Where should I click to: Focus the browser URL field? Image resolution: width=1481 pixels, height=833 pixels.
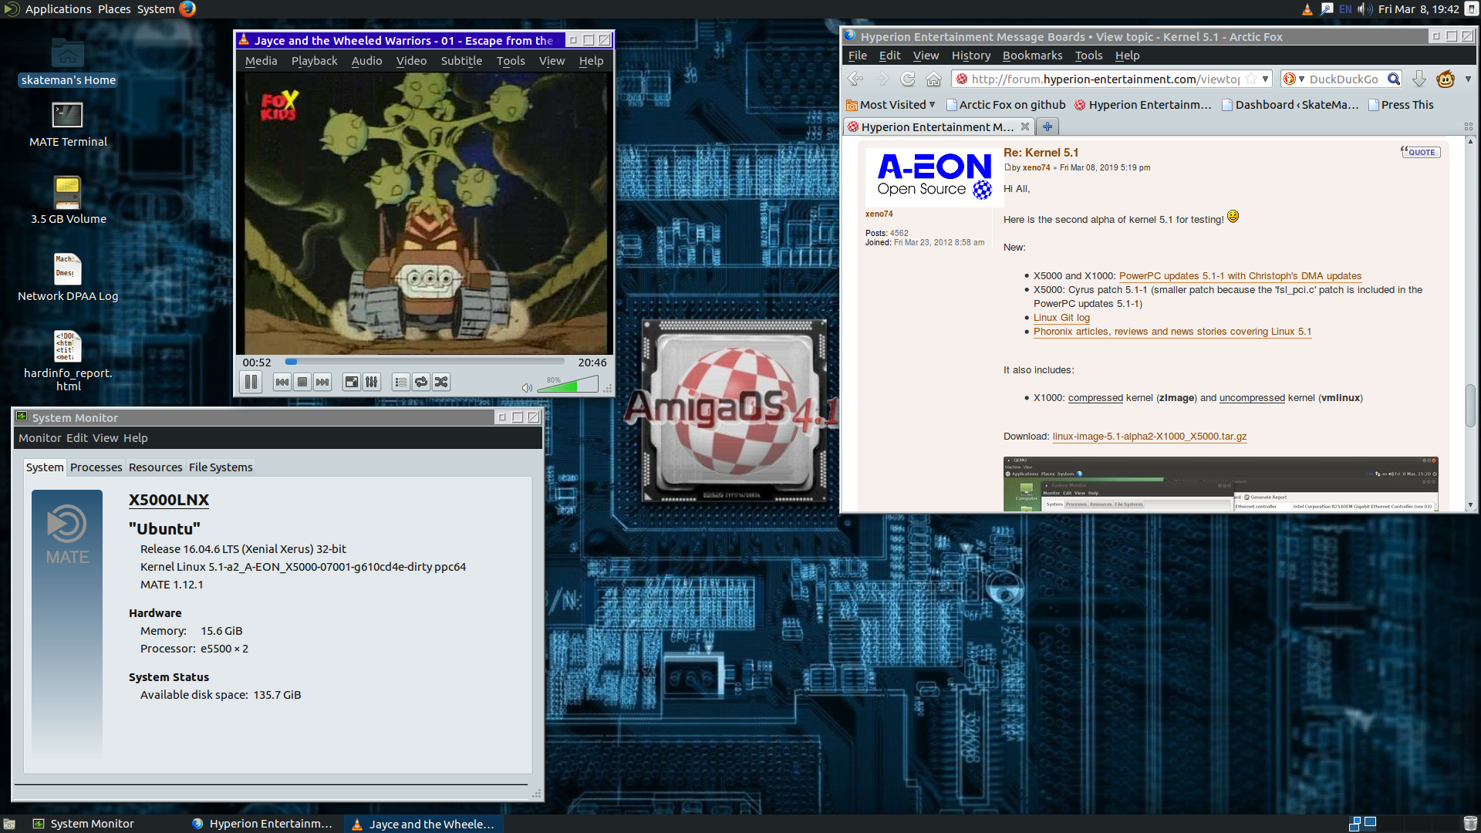(1105, 79)
